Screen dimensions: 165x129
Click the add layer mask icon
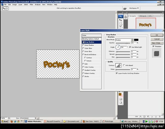click(x=144, y=117)
